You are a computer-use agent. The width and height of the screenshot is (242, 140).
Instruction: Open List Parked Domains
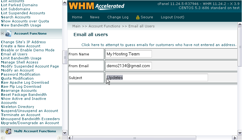coord(19,5)
